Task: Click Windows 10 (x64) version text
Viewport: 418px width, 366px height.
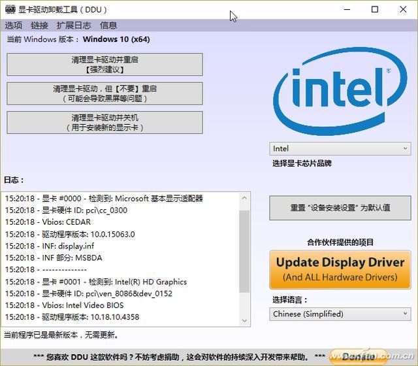Action: click(x=116, y=39)
